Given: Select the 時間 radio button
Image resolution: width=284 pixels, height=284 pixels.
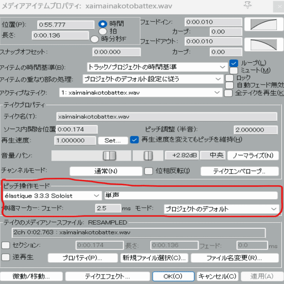Looking at the screenshot, I should tap(103, 24).
